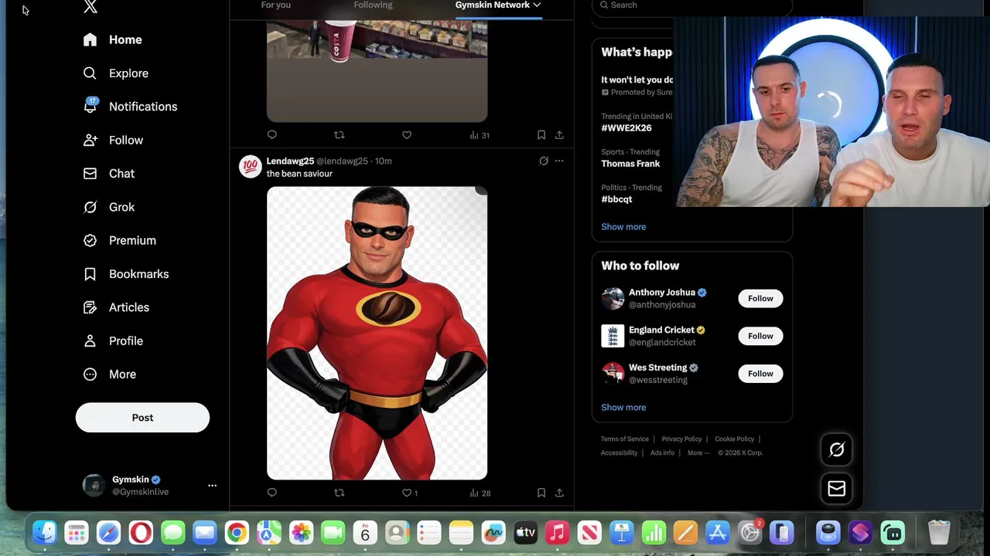This screenshot has width=990, height=556.
Task: Open Lendawg25 profile avatar
Action: click(x=250, y=166)
